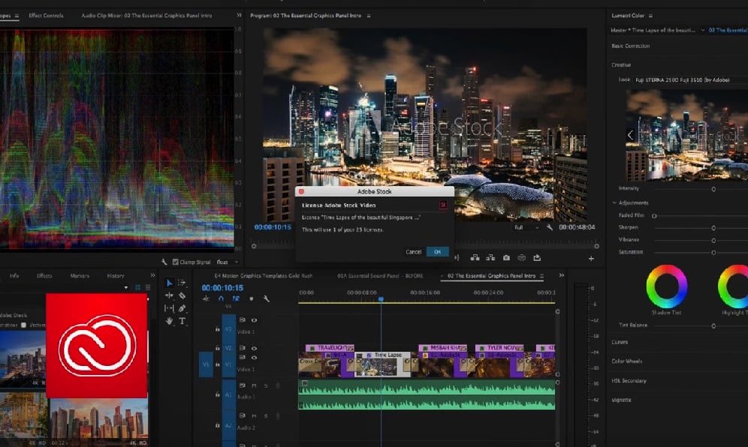Image resolution: width=748 pixels, height=447 pixels.
Task: Collapse the Adjustments section
Action: (614, 202)
